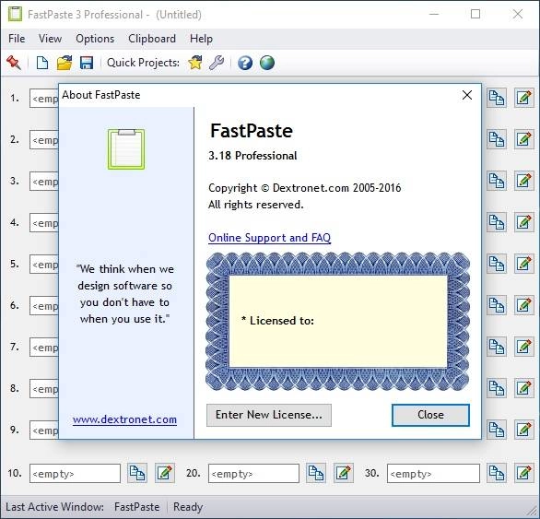Open the Help menu

[x=201, y=39]
